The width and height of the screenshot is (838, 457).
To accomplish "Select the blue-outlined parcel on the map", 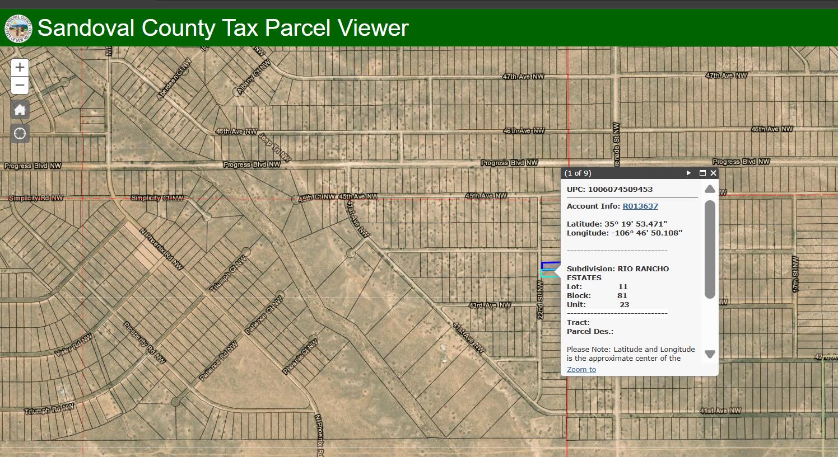I will click(x=550, y=266).
